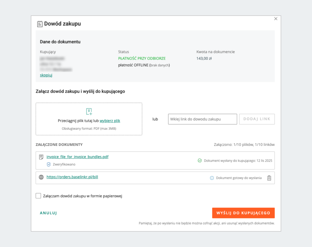Click the skopiuj link to copy buyer data
The image size is (312, 247).
click(46, 75)
